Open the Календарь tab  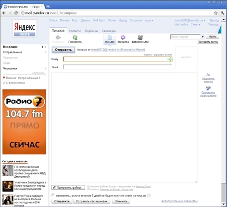tap(109, 31)
